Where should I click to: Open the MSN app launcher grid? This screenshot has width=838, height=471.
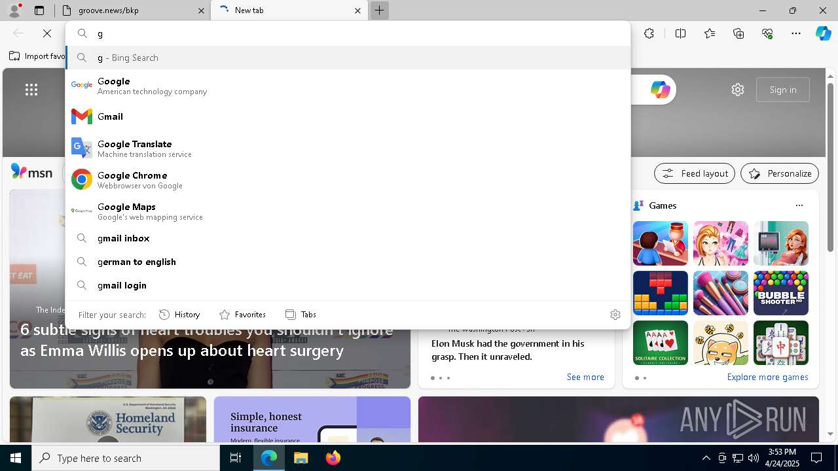31,90
